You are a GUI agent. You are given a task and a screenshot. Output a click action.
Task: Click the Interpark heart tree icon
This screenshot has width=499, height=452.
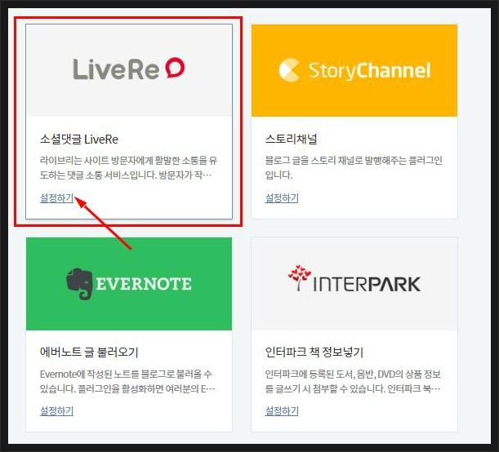[x=300, y=277]
